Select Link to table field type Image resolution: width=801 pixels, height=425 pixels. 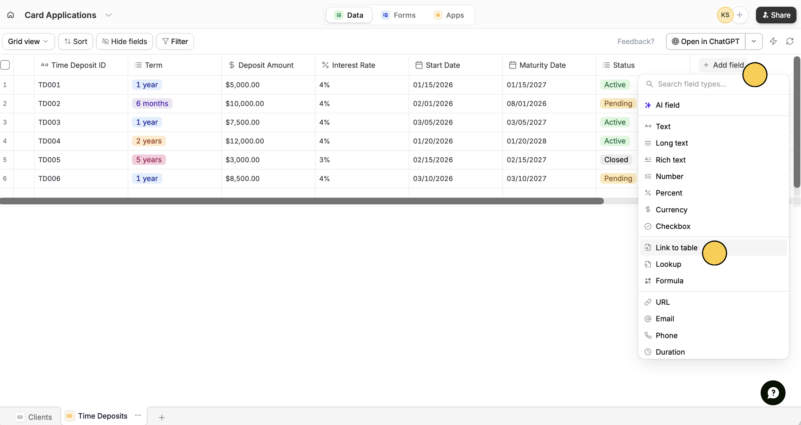pyautogui.click(x=676, y=248)
